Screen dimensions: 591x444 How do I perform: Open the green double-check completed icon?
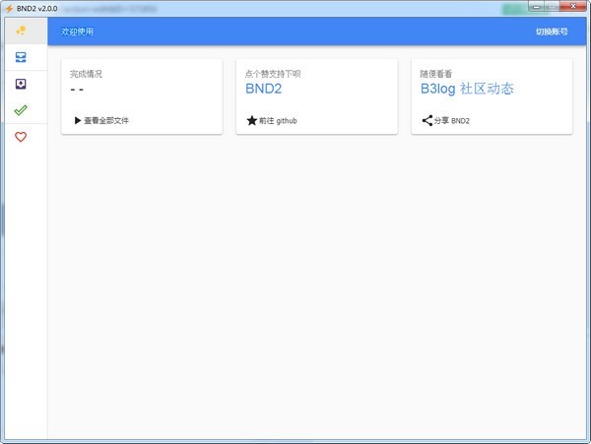pyautogui.click(x=21, y=110)
